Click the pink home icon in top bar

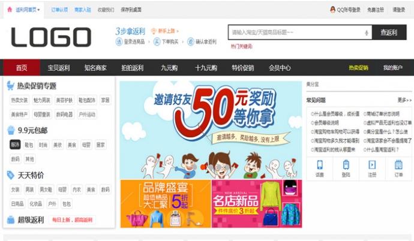(10, 10)
